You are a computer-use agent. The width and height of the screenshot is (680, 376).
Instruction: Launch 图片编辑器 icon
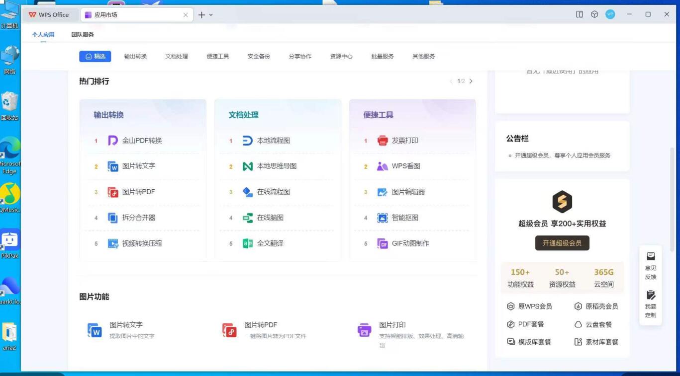pyautogui.click(x=383, y=192)
